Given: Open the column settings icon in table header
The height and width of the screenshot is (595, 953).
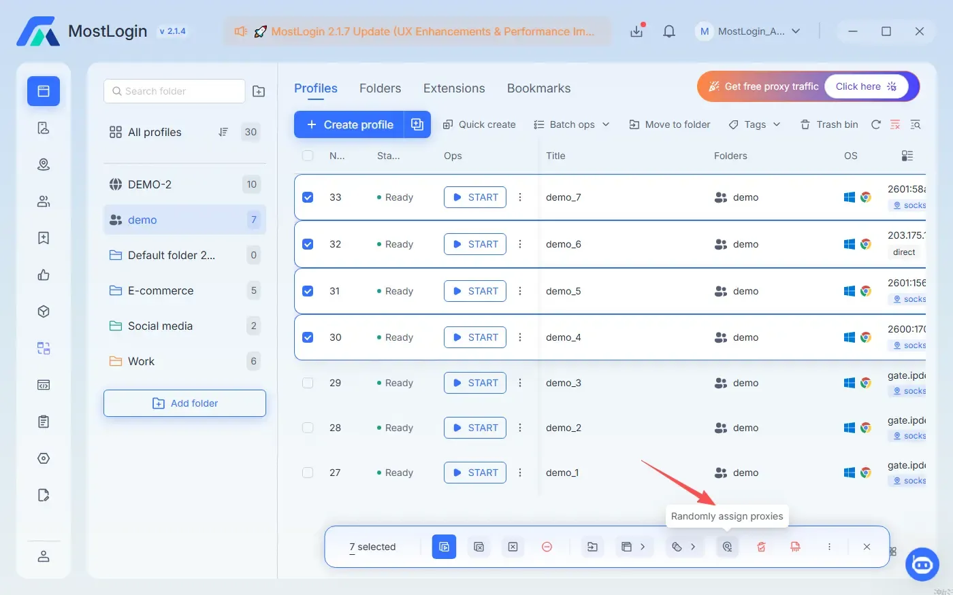Looking at the screenshot, I should tap(907, 156).
